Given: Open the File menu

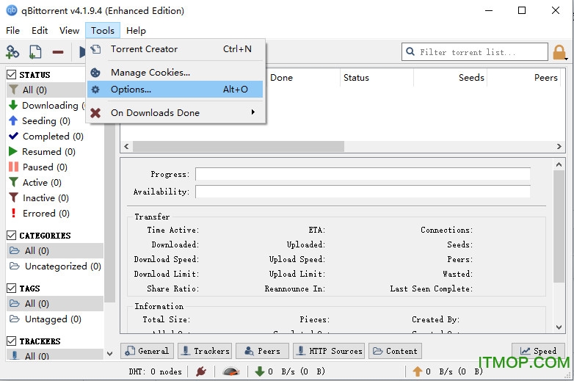Looking at the screenshot, I should [12, 30].
